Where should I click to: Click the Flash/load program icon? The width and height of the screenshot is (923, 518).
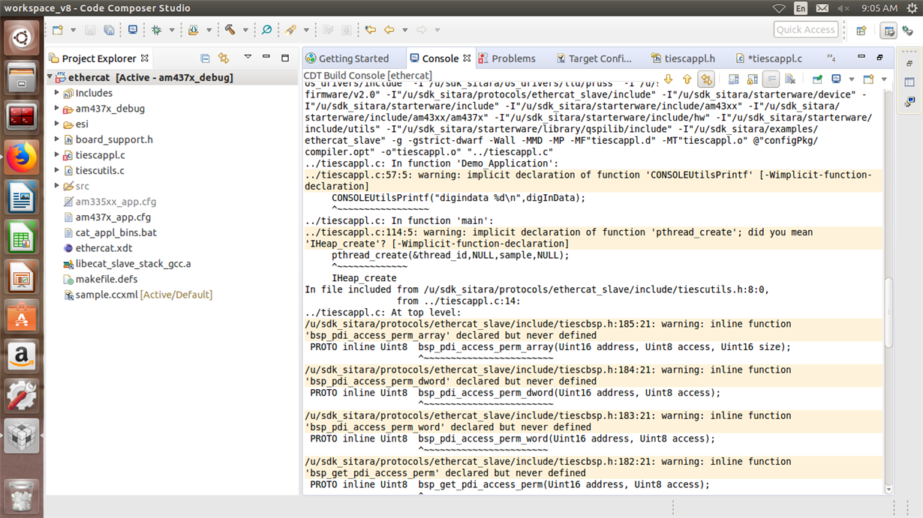(x=194, y=30)
